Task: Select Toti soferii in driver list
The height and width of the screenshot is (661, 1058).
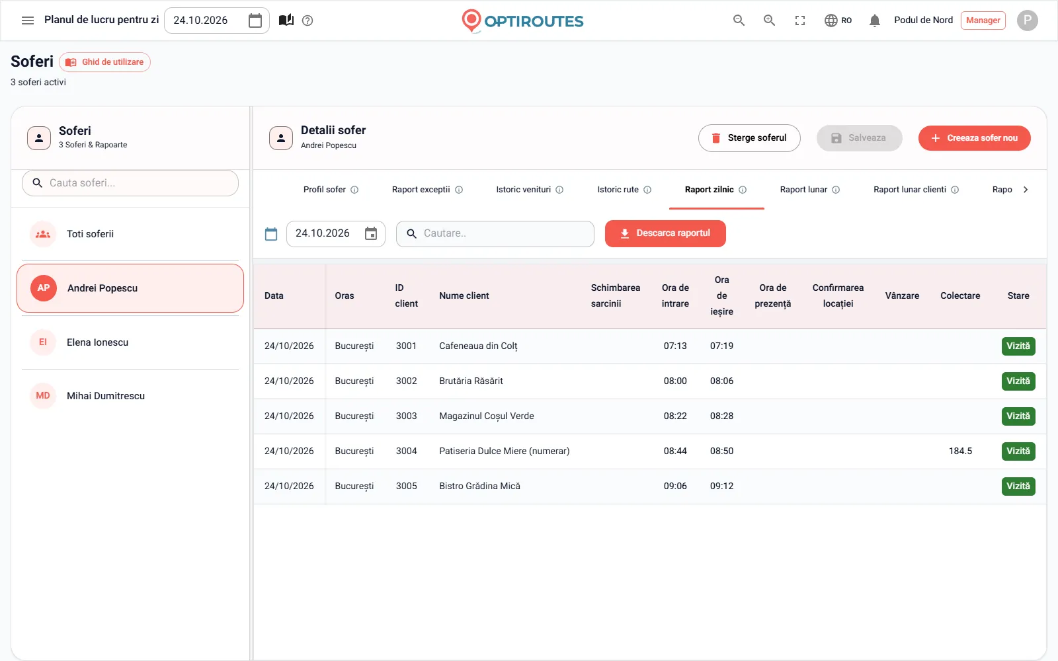Action: [x=130, y=234]
